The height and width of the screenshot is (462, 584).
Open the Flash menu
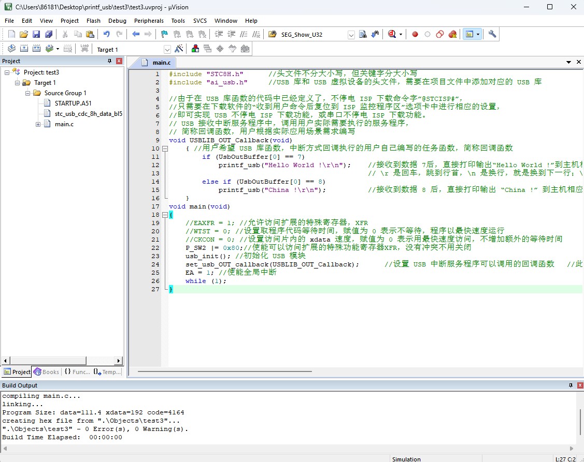coord(93,21)
